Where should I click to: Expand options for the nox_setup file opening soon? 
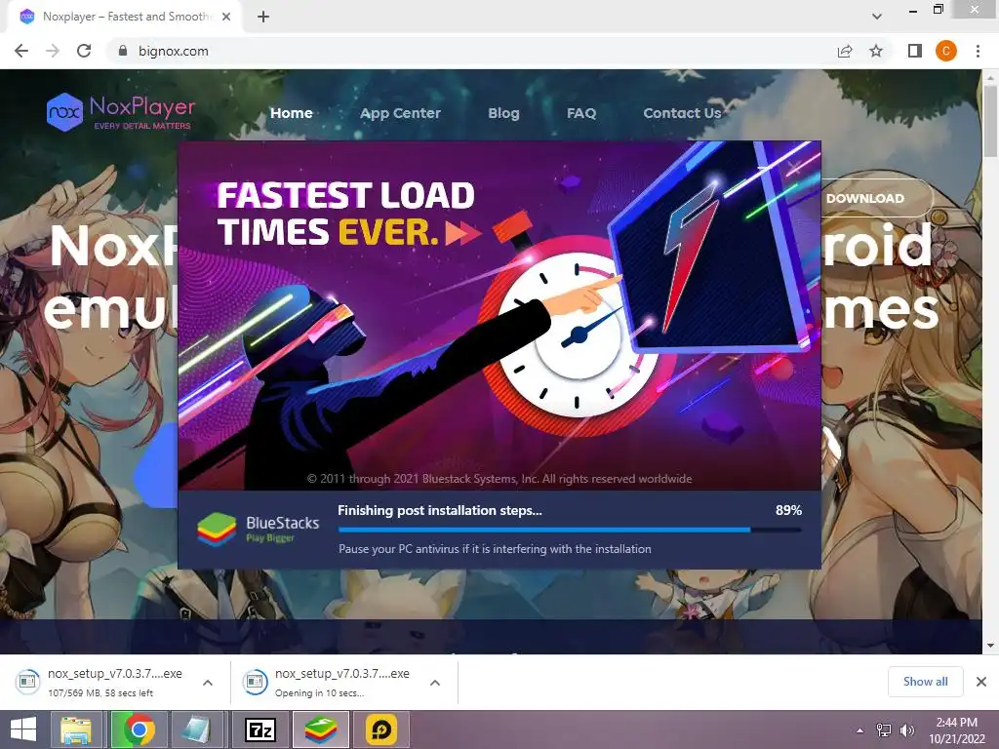tap(435, 683)
